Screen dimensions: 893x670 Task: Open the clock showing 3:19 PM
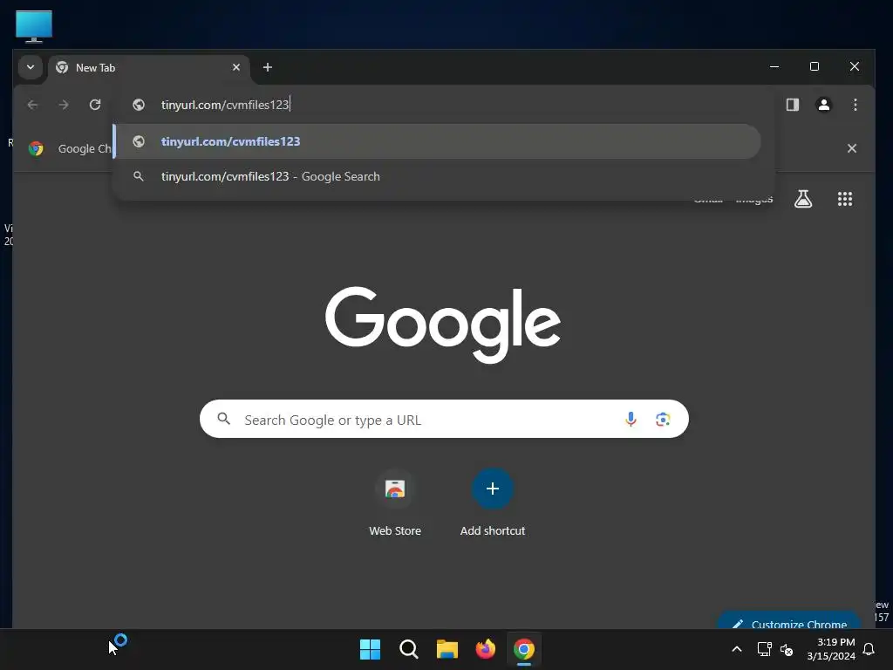click(831, 649)
